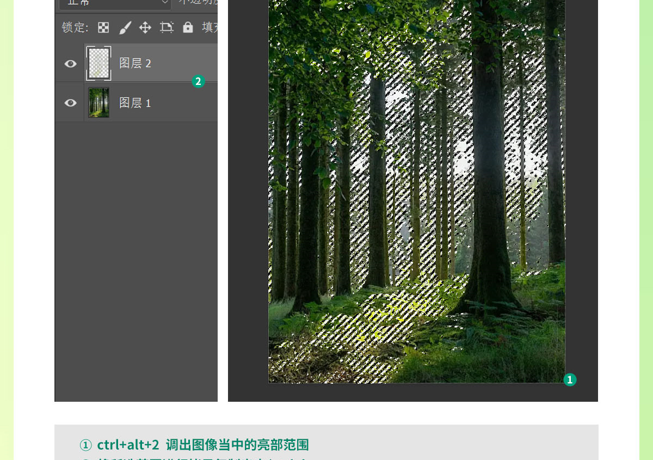The height and width of the screenshot is (460, 653).
Task: Click the 锁定 lock label
Action: pyautogui.click(x=75, y=28)
